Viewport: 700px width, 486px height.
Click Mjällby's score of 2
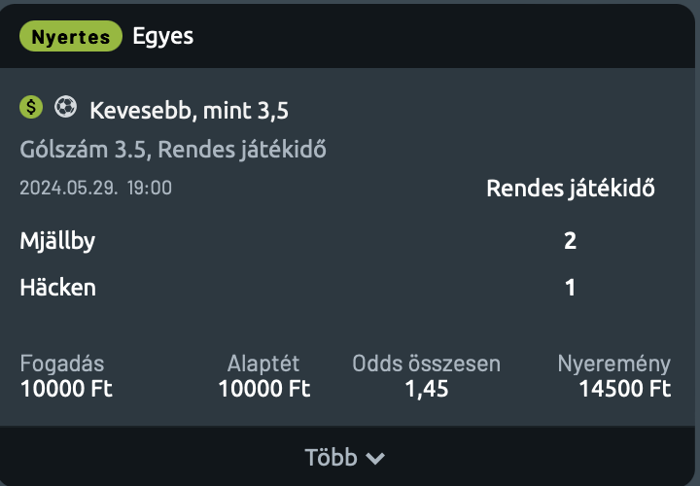click(570, 241)
